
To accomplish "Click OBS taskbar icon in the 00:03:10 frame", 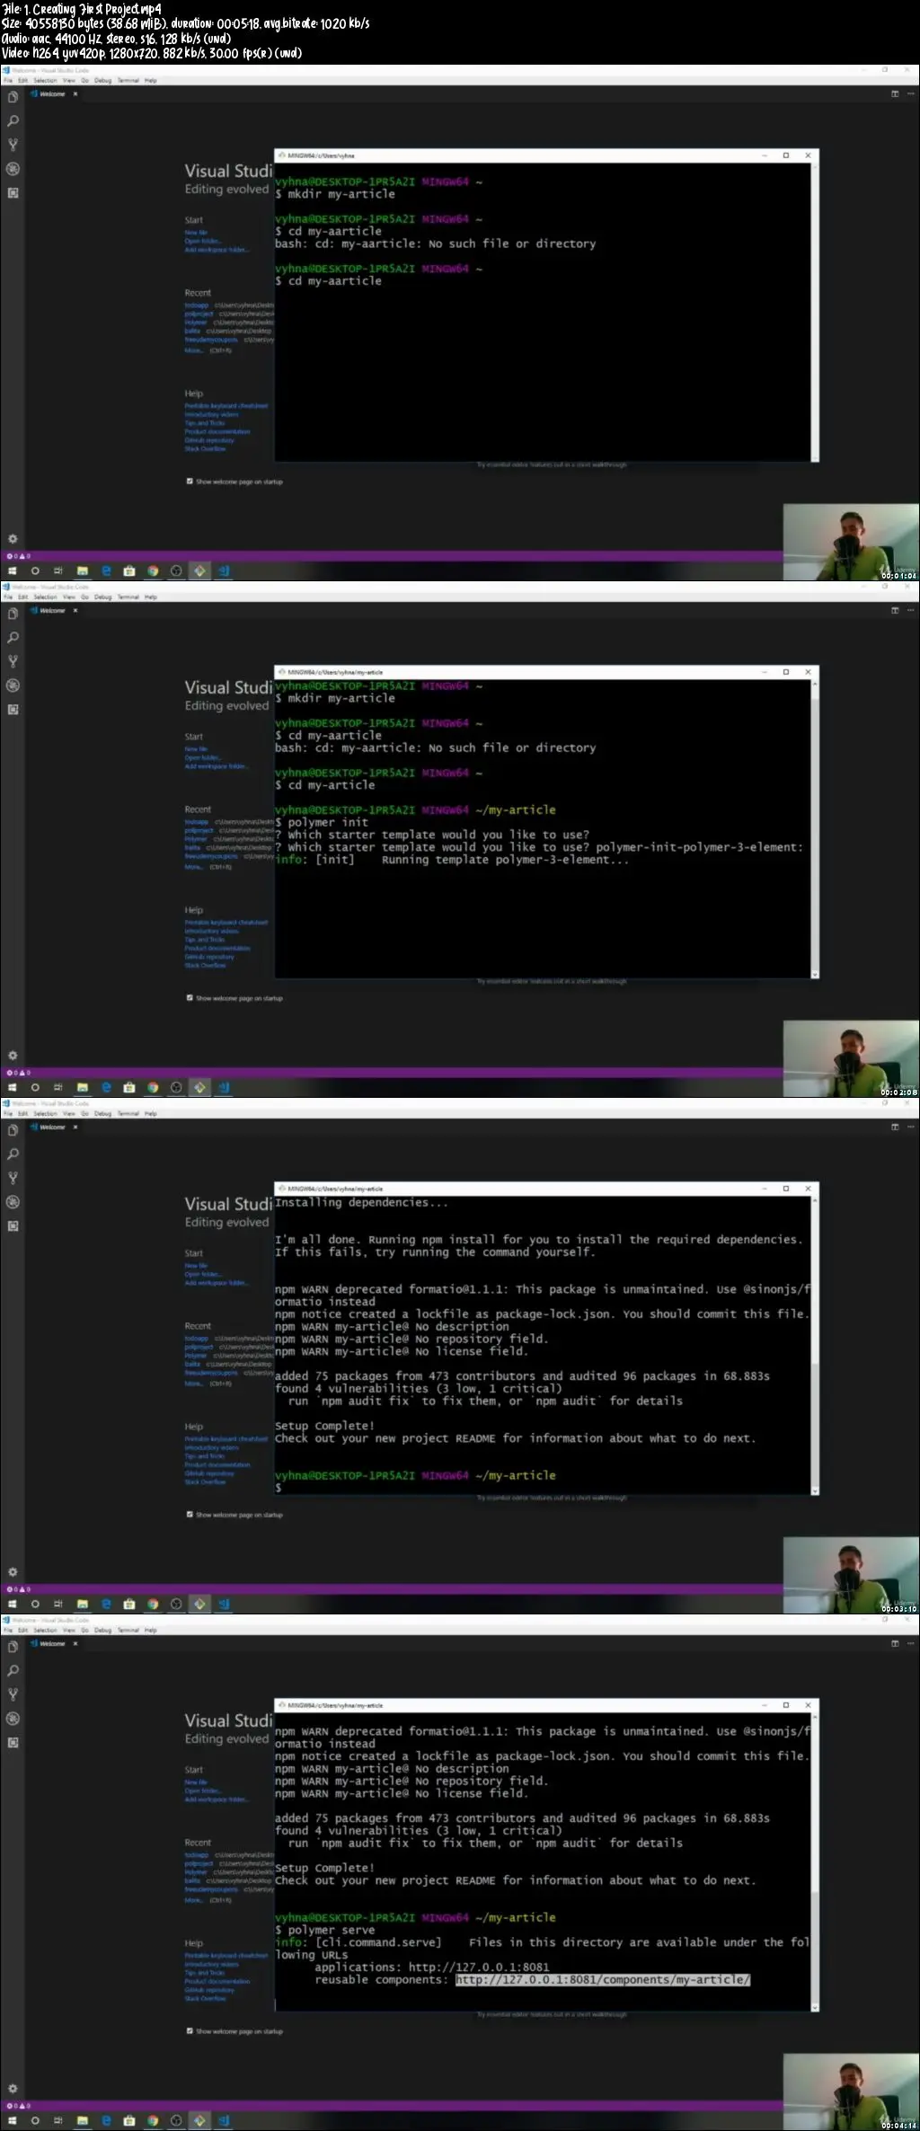I will pos(176,1604).
